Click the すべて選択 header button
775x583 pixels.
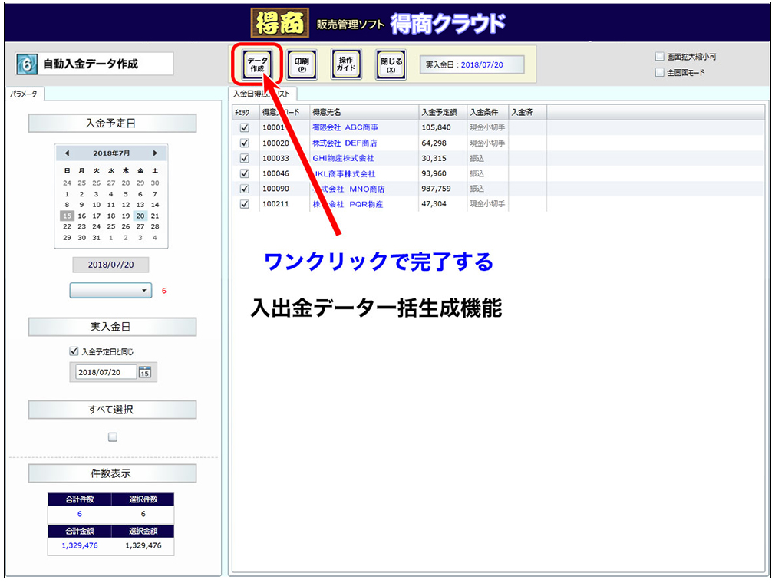[x=112, y=410]
